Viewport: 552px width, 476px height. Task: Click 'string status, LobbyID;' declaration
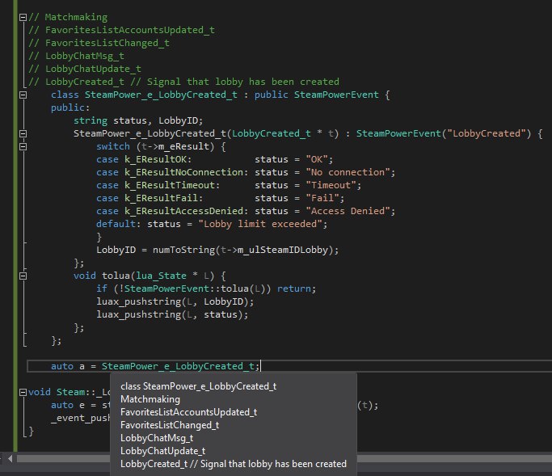[138, 120]
